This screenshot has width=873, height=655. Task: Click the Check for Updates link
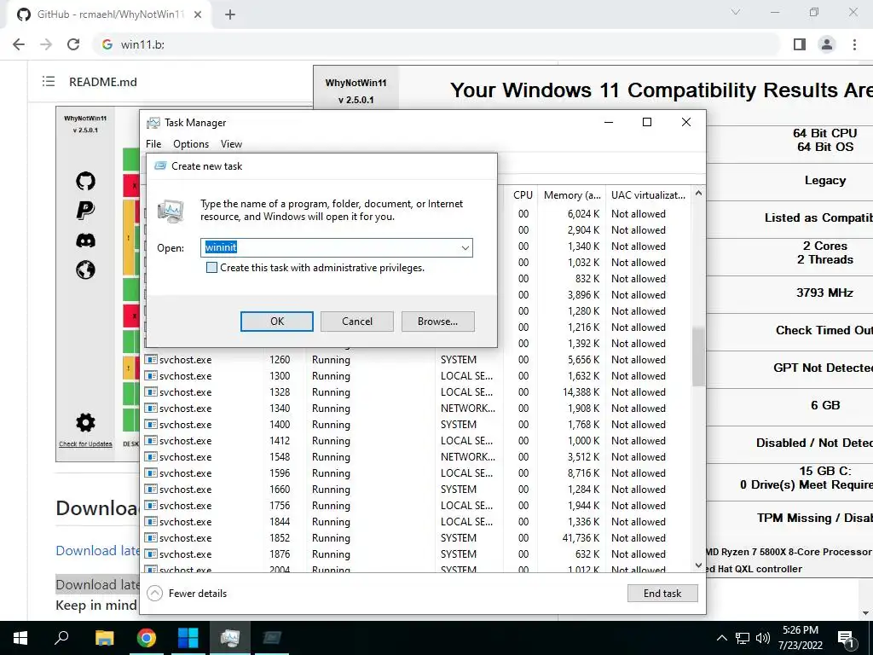point(85,443)
